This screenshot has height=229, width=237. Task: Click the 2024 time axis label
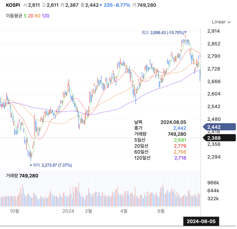[68, 211]
